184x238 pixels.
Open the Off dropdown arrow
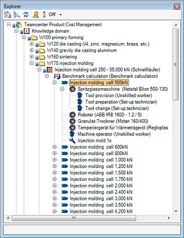(x=61, y=15)
